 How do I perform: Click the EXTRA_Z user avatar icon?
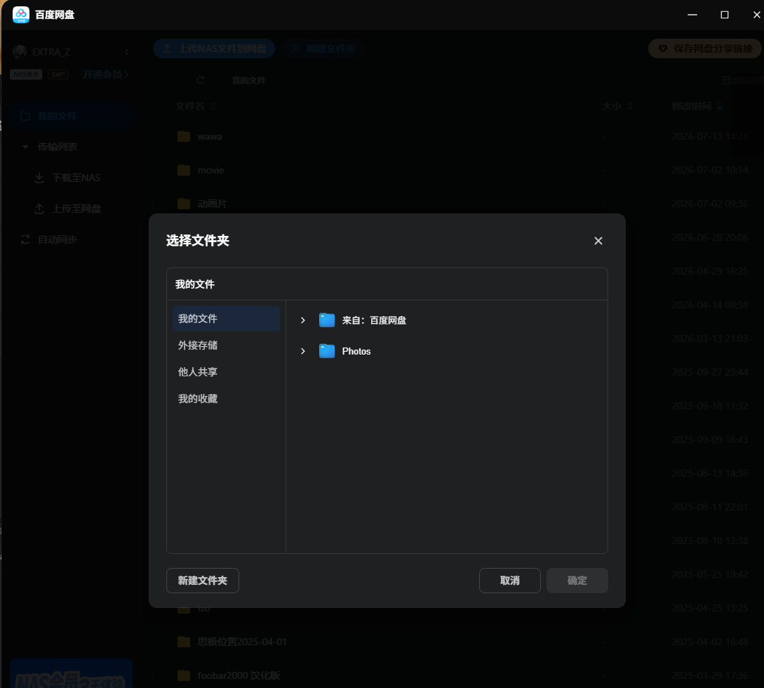(20, 52)
